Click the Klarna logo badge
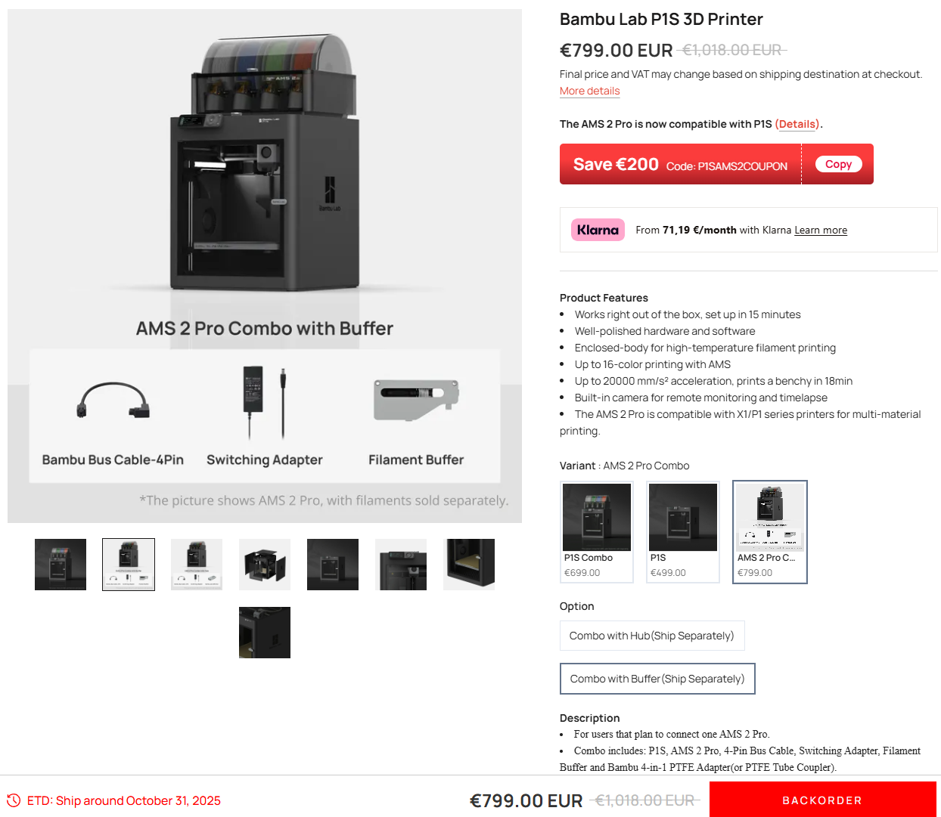941x817 pixels. coord(598,230)
